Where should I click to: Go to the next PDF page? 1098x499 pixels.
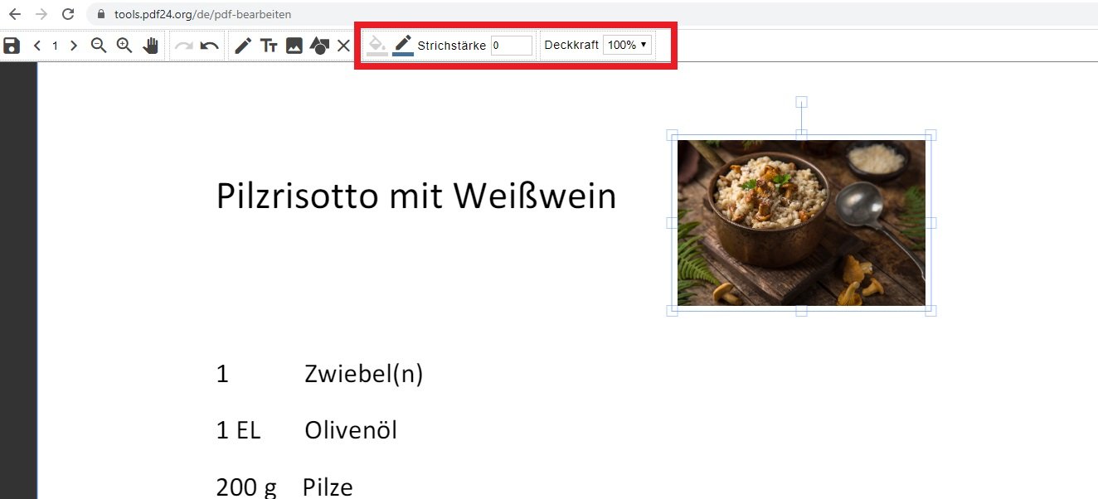tap(74, 46)
